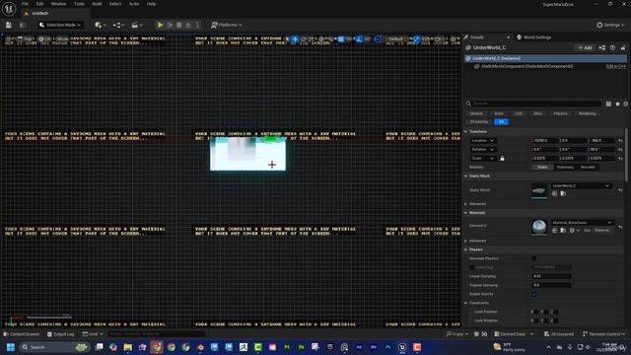Open the Tools menu
The image size is (631, 355).
pyautogui.click(x=79, y=4)
